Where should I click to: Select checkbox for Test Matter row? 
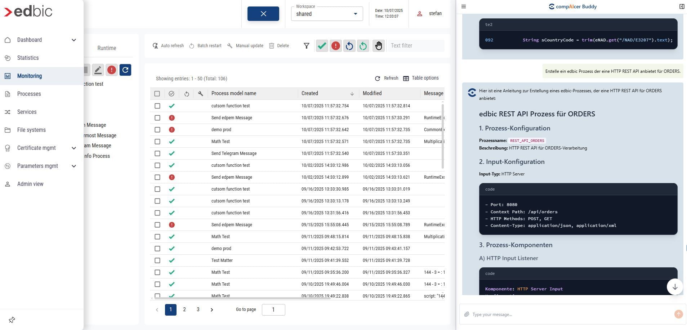(x=157, y=260)
